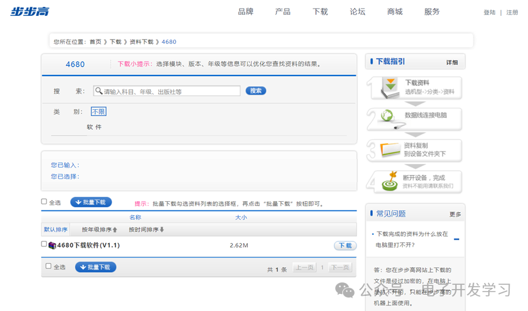Click the 步步高 logo
This screenshot has height=311, width=528.
point(30,12)
